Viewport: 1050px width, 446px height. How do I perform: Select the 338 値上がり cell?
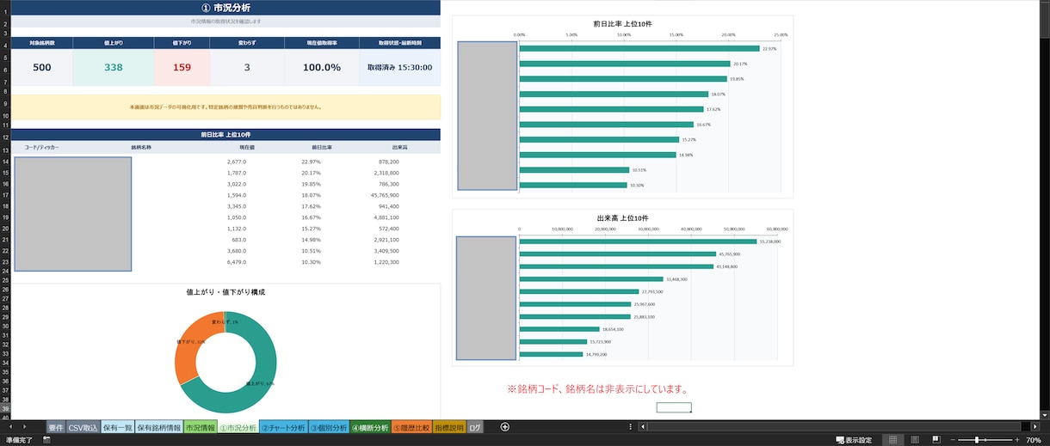(x=114, y=67)
